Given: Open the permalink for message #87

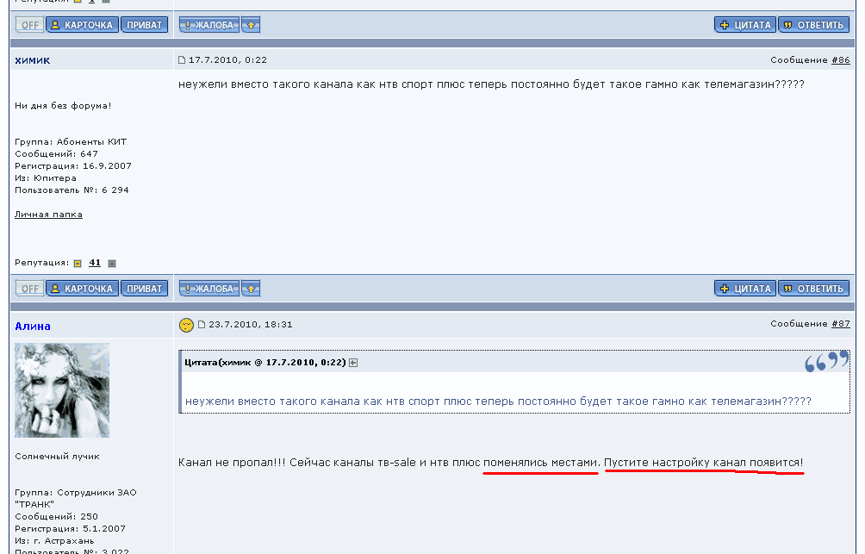Looking at the screenshot, I should click(841, 323).
